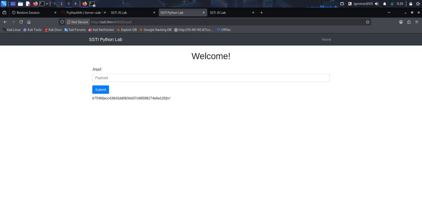Open the Kali Docs bookmark
The width and height of the screenshot is (422, 207).
tap(53, 30)
